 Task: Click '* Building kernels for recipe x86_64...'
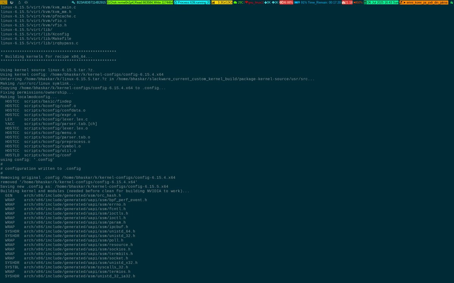[47, 56]
